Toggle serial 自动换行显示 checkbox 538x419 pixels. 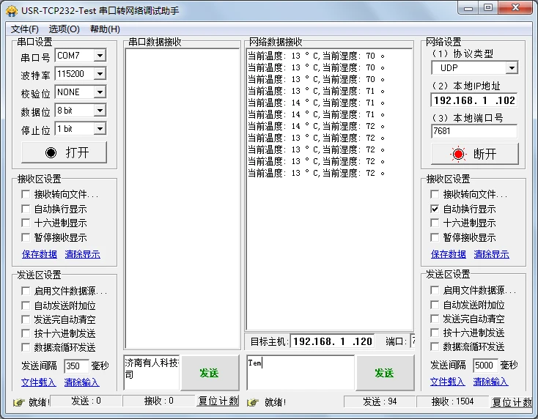[x=26, y=209]
